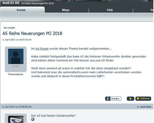Click the smiley emoticon in the reply

click(33, 119)
